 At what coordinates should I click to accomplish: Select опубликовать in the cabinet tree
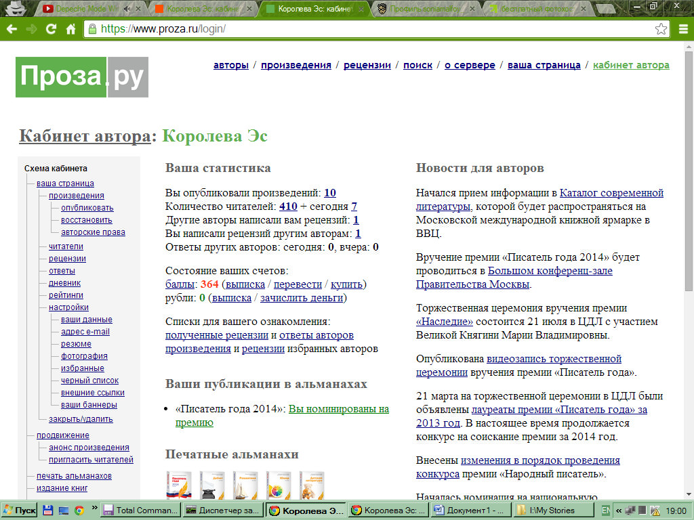pos(87,208)
